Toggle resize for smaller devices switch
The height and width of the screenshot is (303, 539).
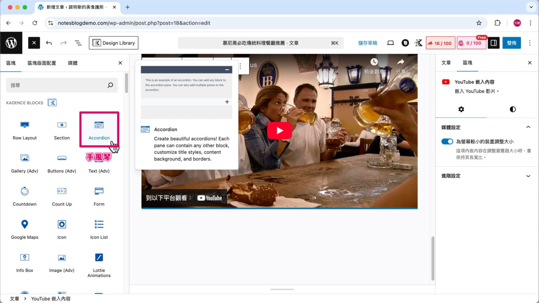click(x=447, y=142)
